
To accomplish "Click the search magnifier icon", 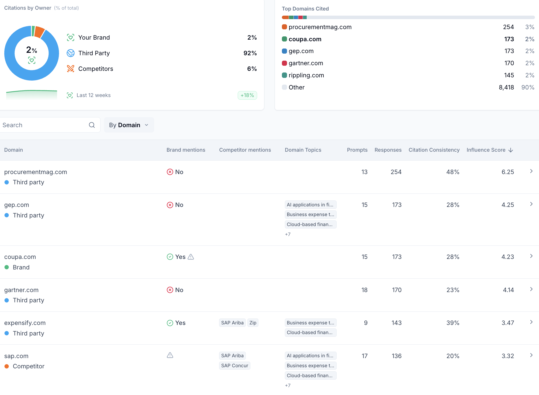I will tap(92, 125).
